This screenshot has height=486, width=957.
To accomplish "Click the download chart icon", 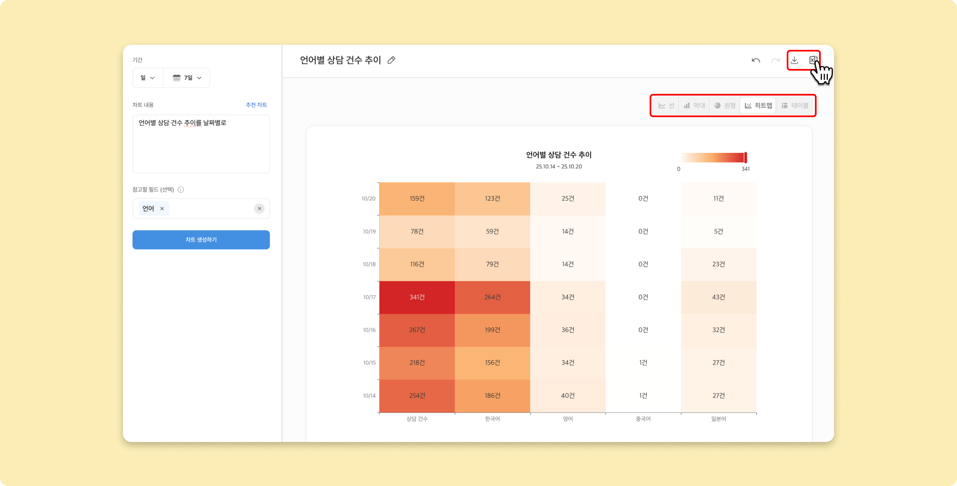I will tap(794, 60).
